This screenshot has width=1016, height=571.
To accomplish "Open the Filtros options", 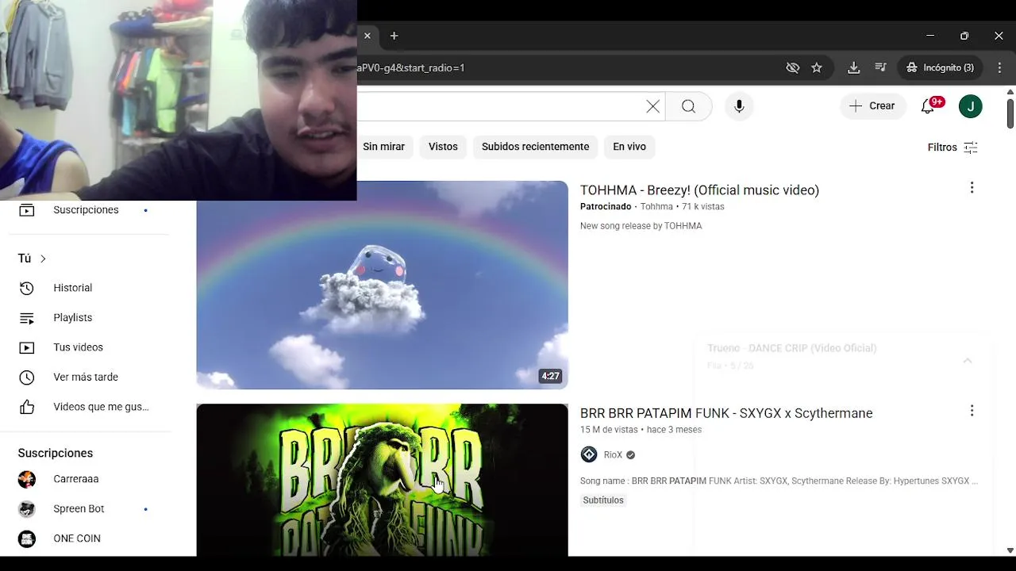I will 952,148.
